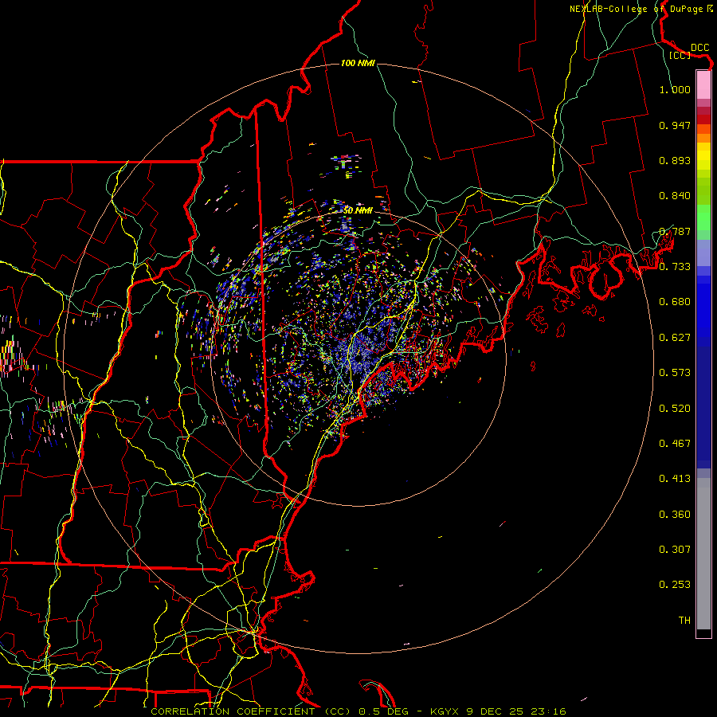Viewport: 717px width, 717px height.
Task: Pick the bright green segment of the color bar
Action: [x=703, y=217]
